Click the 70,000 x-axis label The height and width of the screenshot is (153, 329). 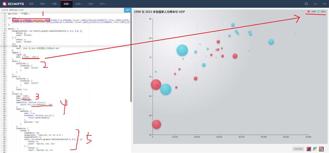(308, 137)
